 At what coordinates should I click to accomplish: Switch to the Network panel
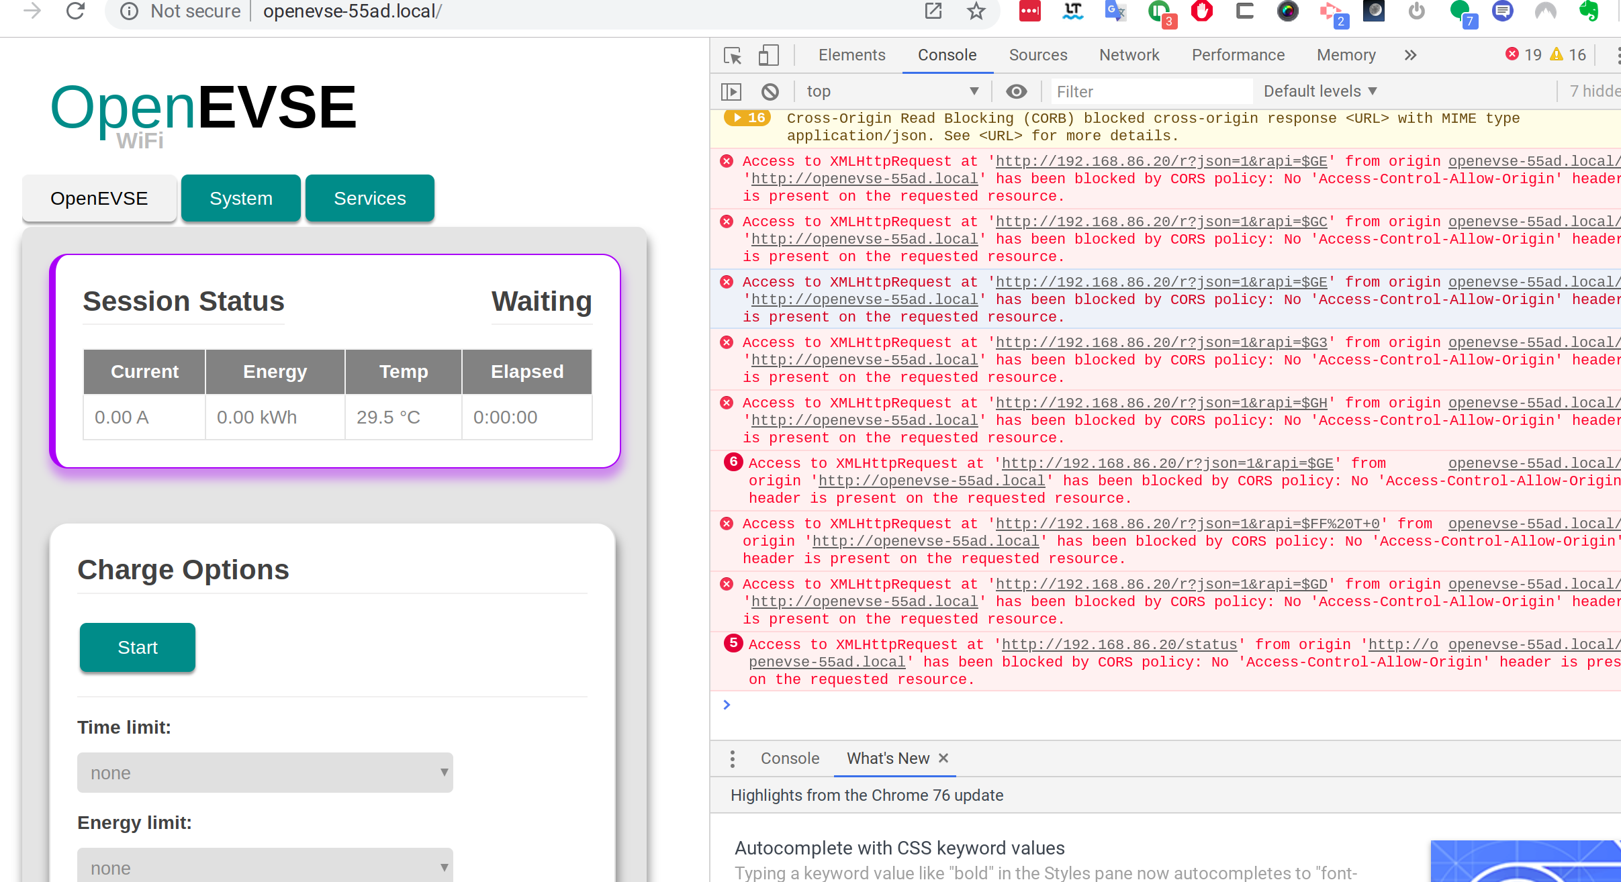1129,55
